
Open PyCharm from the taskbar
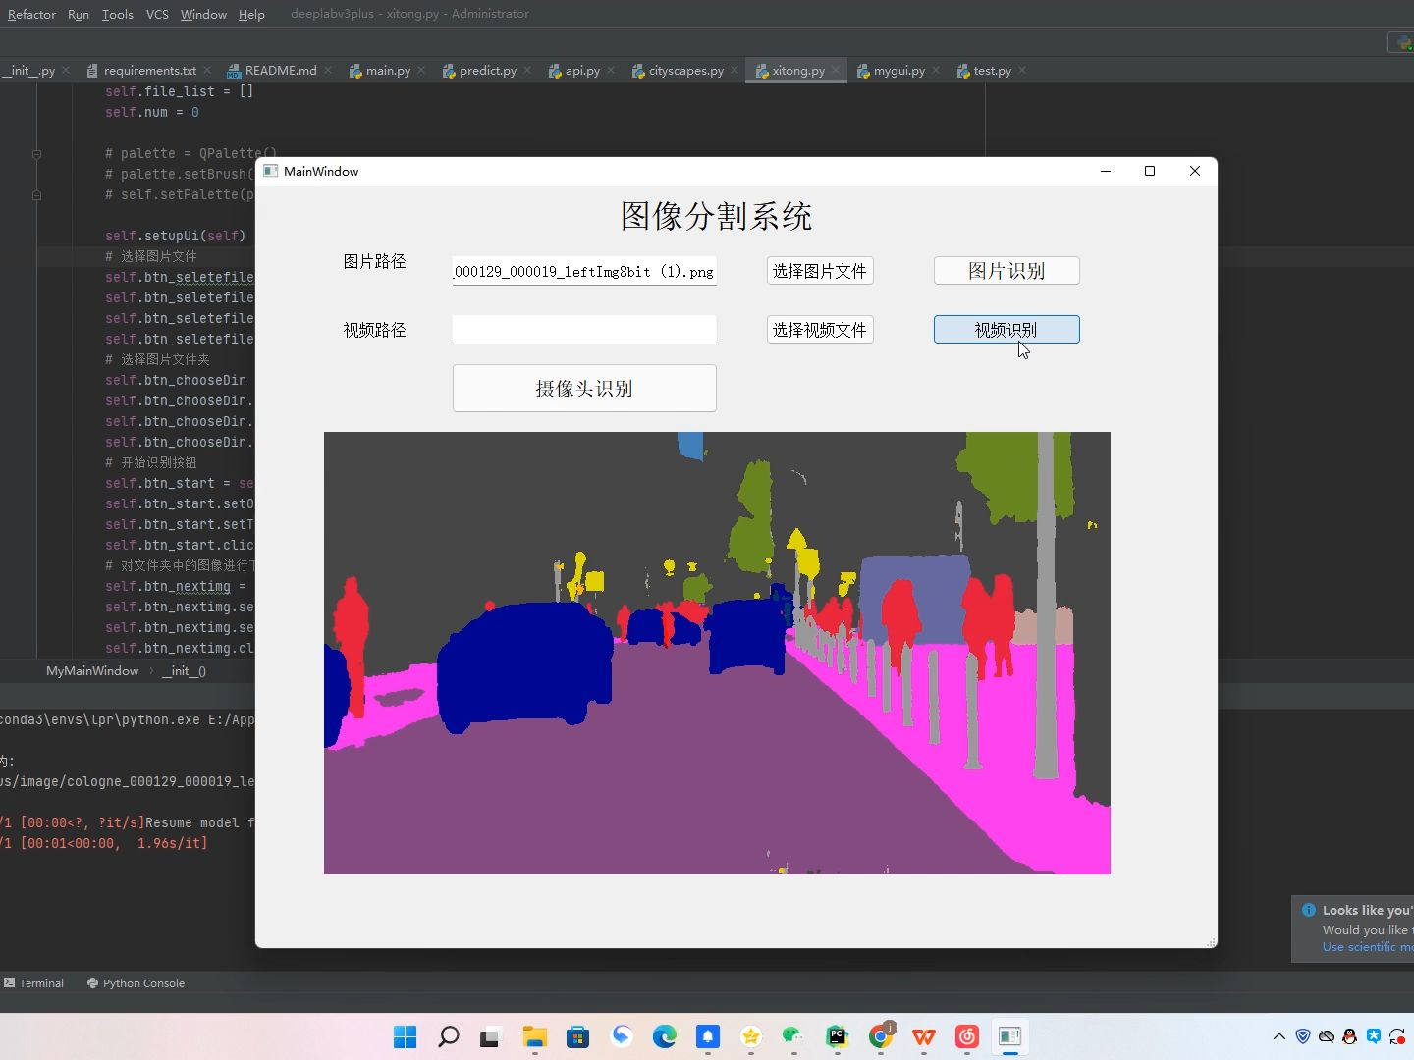pyautogui.click(x=837, y=1036)
